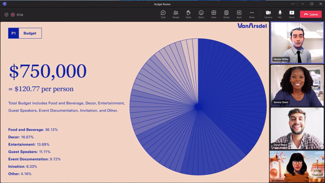This screenshot has height=183, width=325.
Task: Show the People participant list
Action: point(176,14)
